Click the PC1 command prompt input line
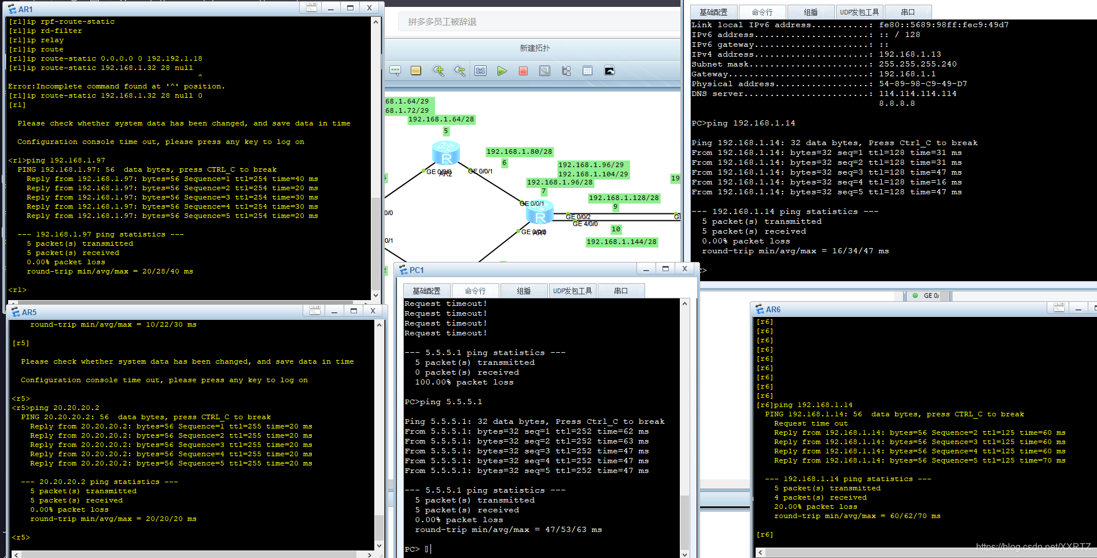Viewport: 1097px width, 558px height. (541, 549)
